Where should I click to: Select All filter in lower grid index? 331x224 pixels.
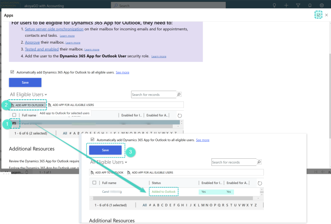145,205
